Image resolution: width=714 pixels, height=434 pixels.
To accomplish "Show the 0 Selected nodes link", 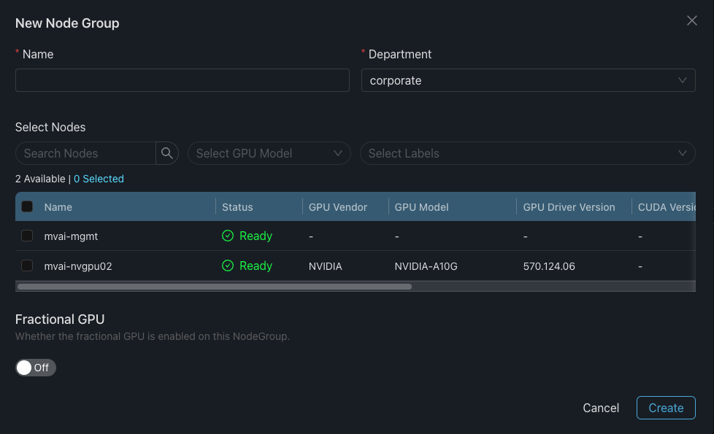I will tap(99, 179).
